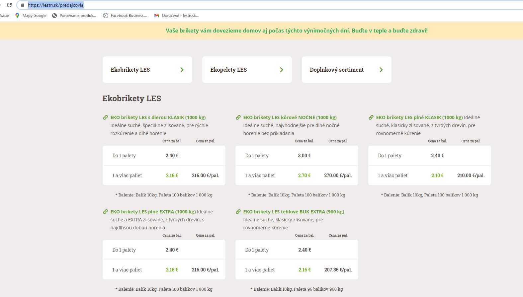Open the Mapy Google bookmark
The height and width of the screenshot is (297, 523).
point(31,16)
